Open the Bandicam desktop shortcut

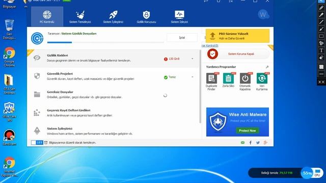click(9, 137)
